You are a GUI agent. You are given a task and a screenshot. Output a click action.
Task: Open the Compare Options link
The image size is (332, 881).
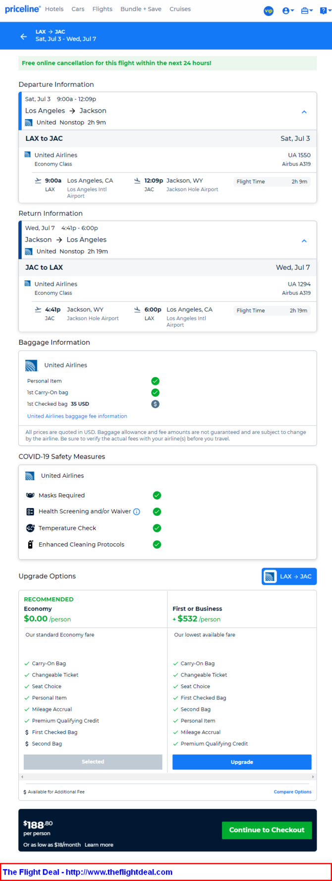click(x=293, y=792)
